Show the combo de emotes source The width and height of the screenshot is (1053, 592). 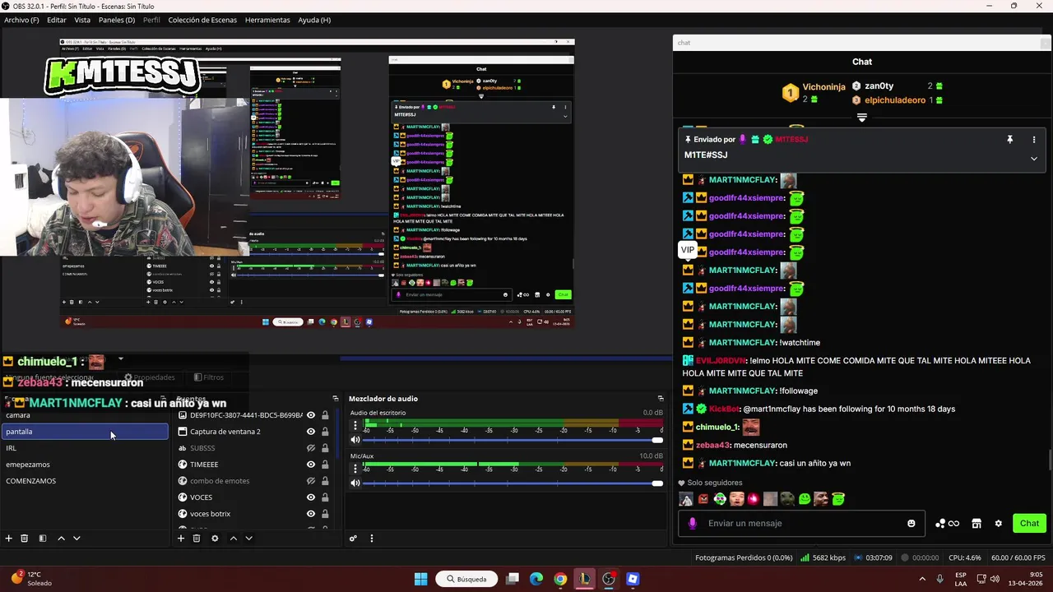pyautogui.click(x=311, y=481)
